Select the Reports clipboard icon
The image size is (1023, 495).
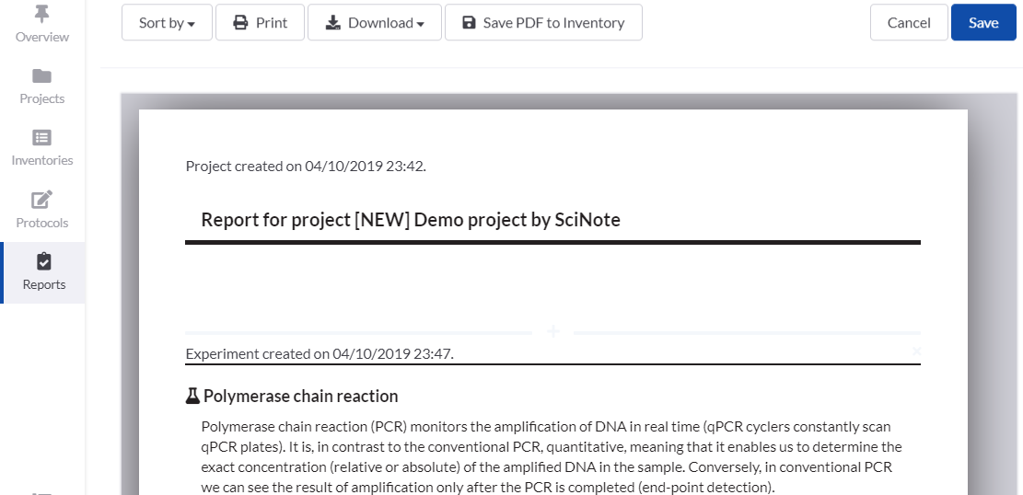(x=43, y=262)
